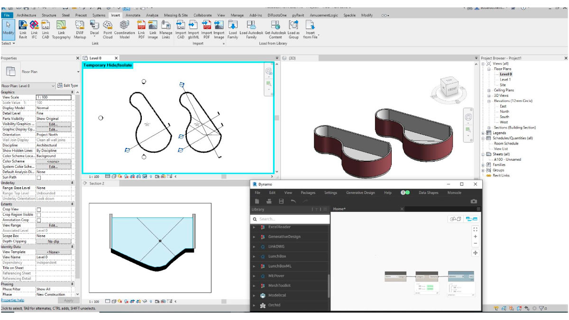Screen dimensions: 569x320
Task: Click Undo arrow in Dynamo toolbar
Action: pos(294,201)
